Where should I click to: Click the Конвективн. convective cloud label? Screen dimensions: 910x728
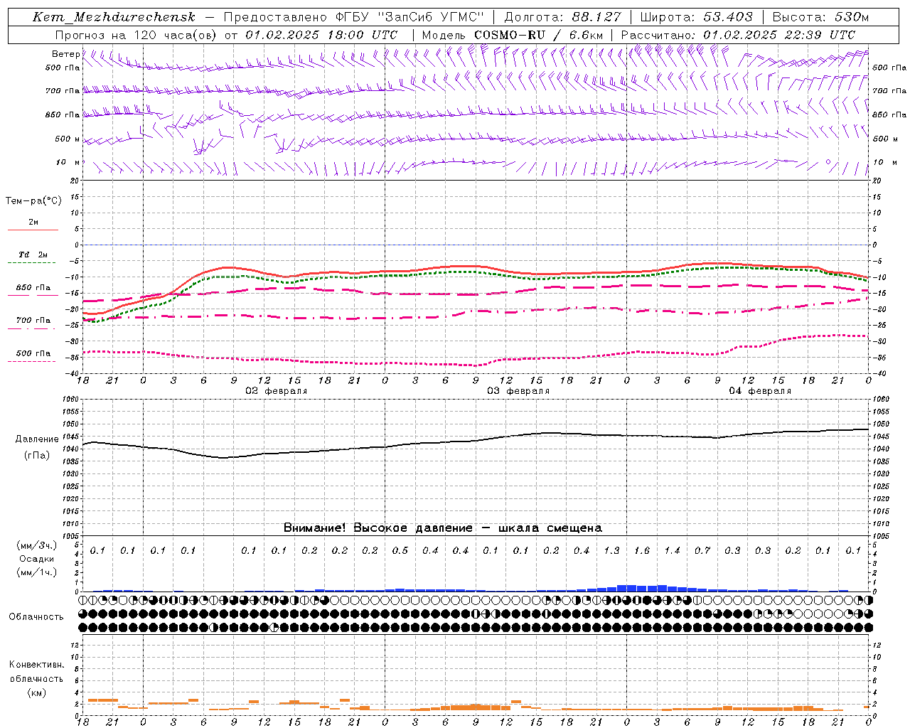pyautogui.click(x=36, y=665)
